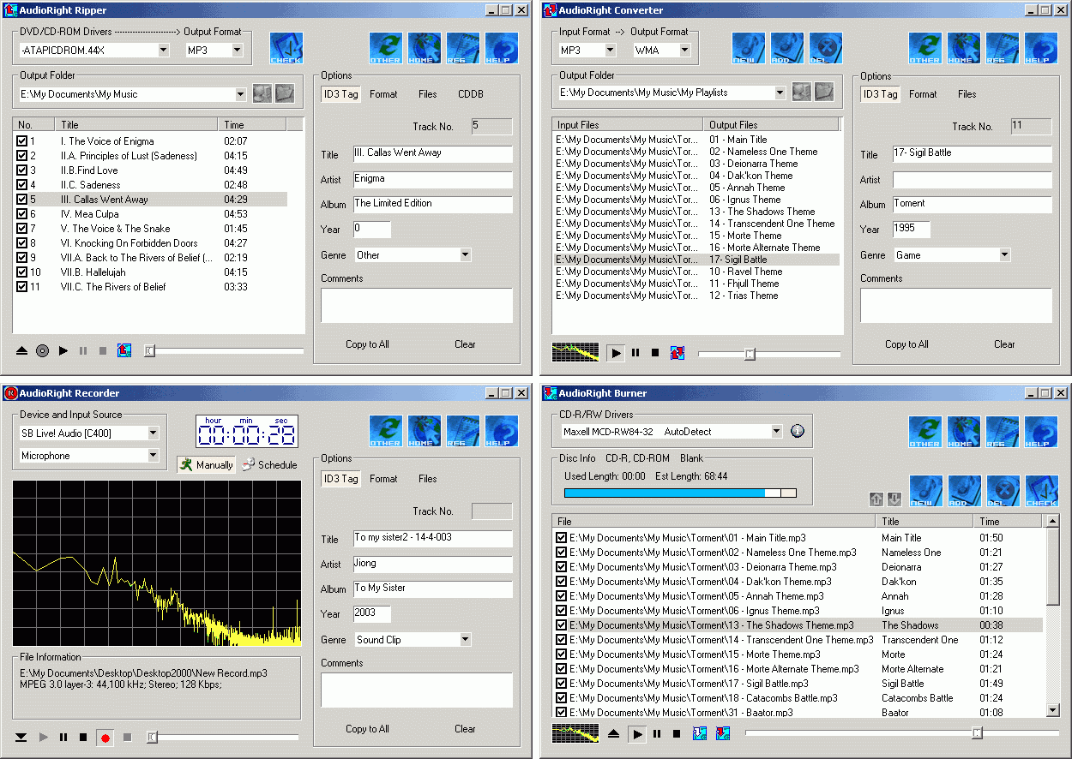Open HELP icon in Burner window
This screenshot has height=759, width=1072.
tap(1041, 432)
